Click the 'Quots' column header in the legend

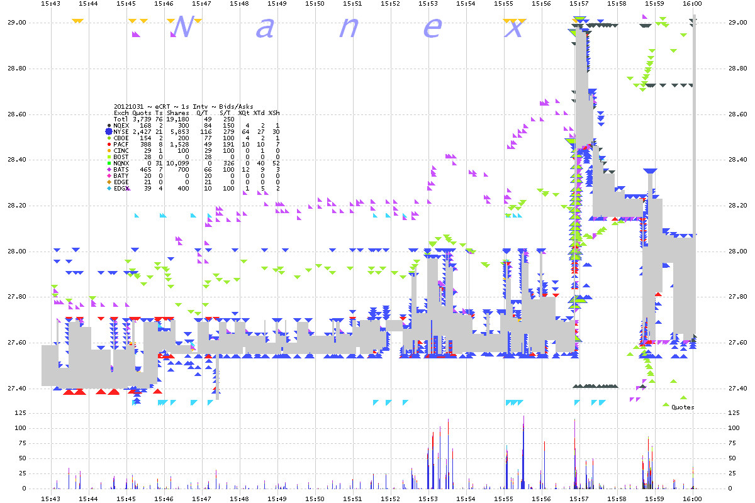tap(142, 113)
